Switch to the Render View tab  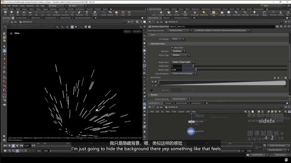point(35,18)
